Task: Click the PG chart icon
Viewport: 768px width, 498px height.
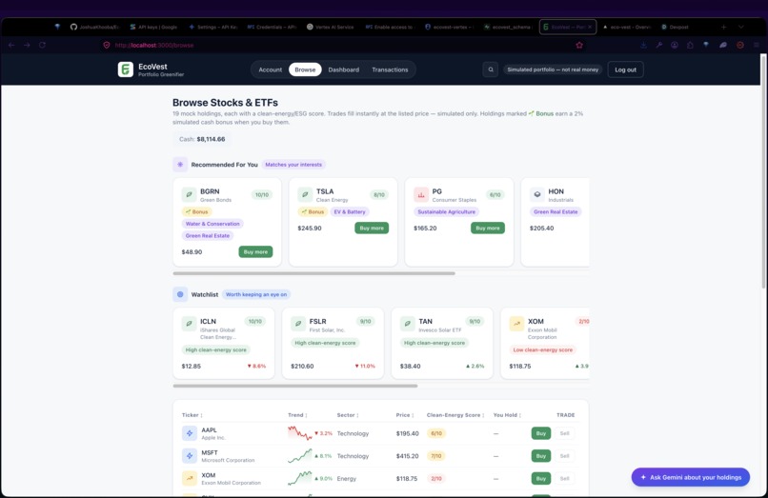Action: click(x=421, y=194)
